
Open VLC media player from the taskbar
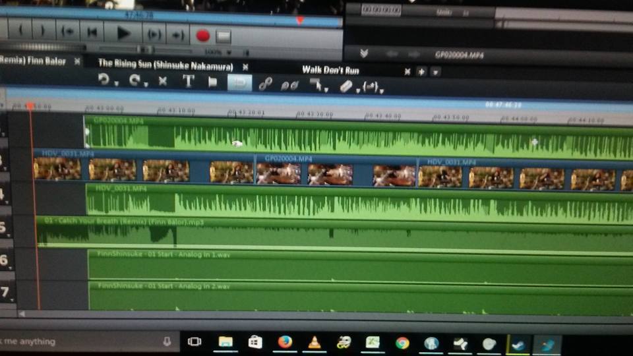click(x=314, y=343)
